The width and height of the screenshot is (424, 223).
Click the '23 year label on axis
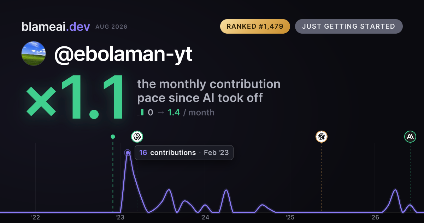coord(120,217)
